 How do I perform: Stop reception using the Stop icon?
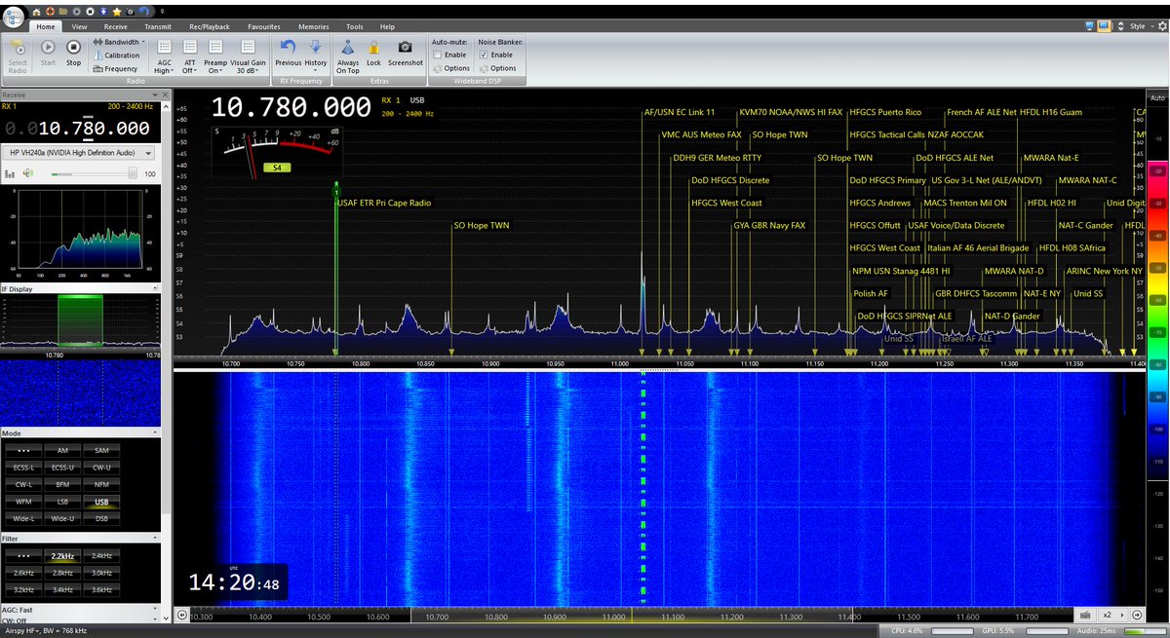click(73, 46)
